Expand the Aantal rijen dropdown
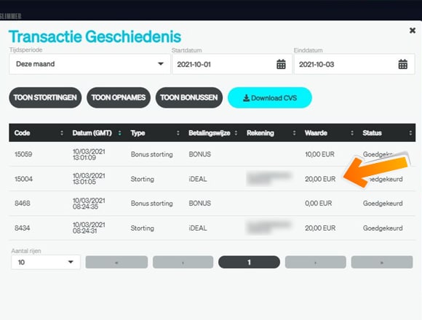Image resolution: width=422 pixels, height=320 pixels. point(46,263)
